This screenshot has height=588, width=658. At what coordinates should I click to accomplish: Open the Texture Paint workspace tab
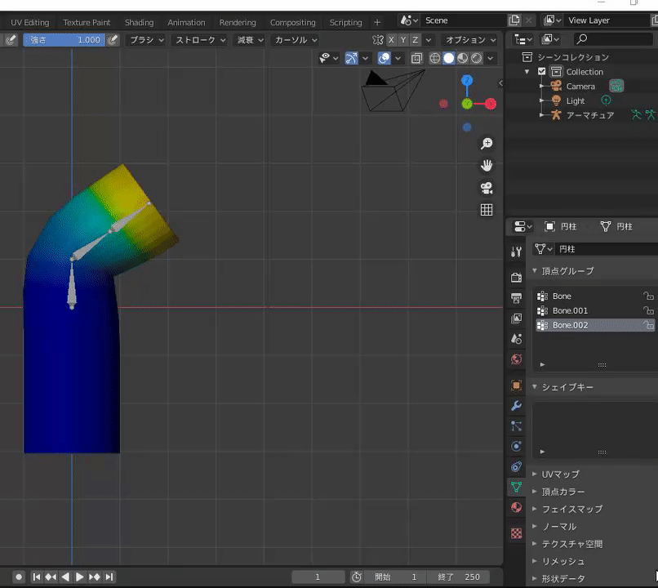click(87, 23)
